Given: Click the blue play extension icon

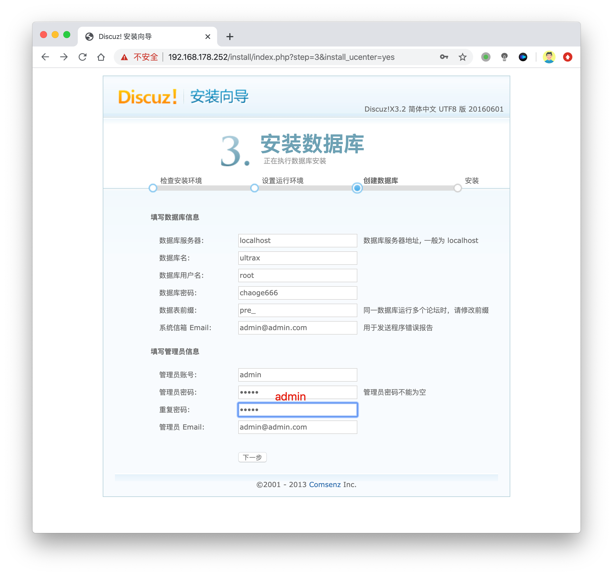Looking at the screenshot, I should point(523,57).
